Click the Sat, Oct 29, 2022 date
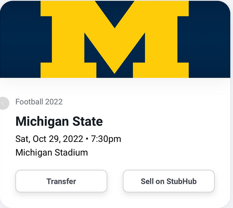 (x=49, y=139)
